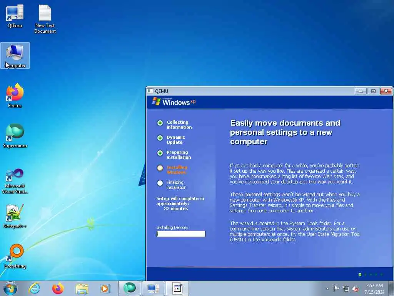This screenshot has height=296, width=394.
Task: Open the QtEmu desktop shortcut
Action: pyautogui.click(x=15, y=15)
